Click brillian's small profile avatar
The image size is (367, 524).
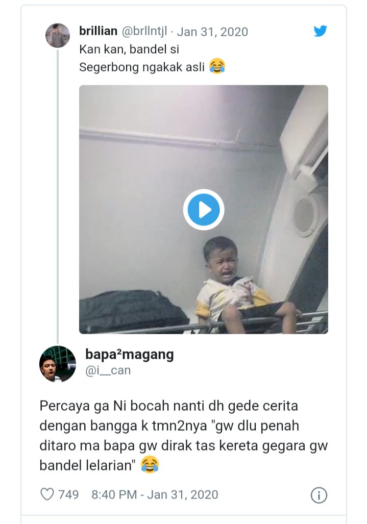tap(58, 36)
